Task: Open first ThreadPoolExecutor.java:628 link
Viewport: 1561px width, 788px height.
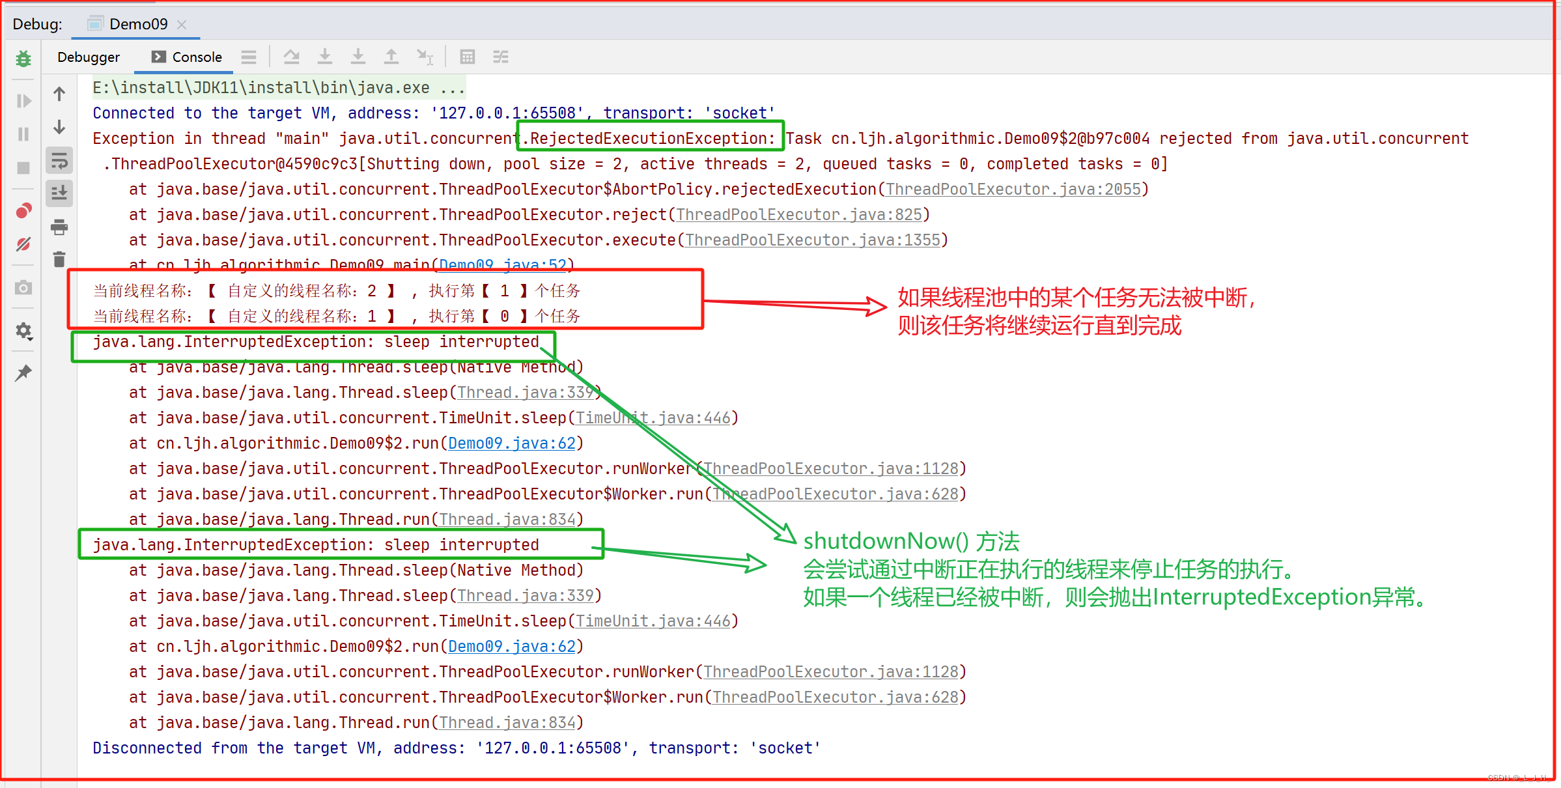Action: tap(835, 494)
